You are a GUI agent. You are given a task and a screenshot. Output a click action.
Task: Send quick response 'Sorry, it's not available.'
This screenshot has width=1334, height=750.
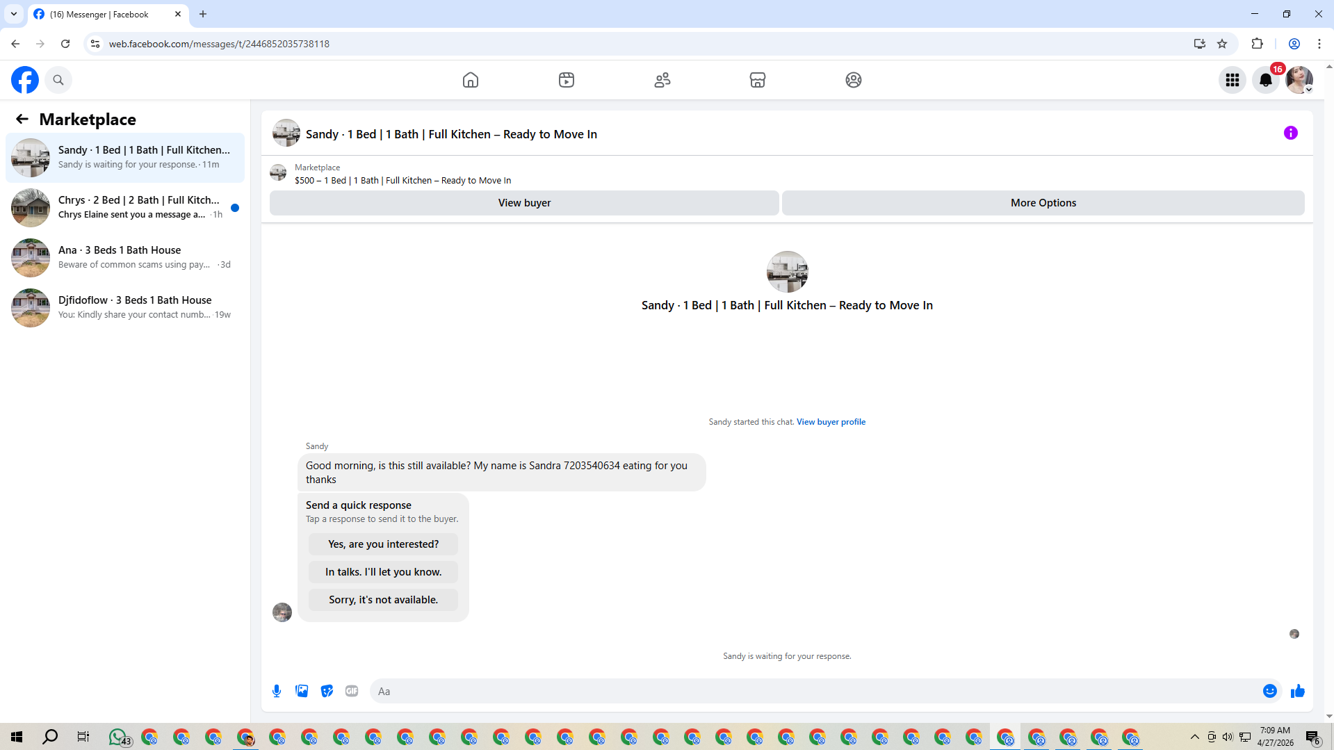point(383,600)
